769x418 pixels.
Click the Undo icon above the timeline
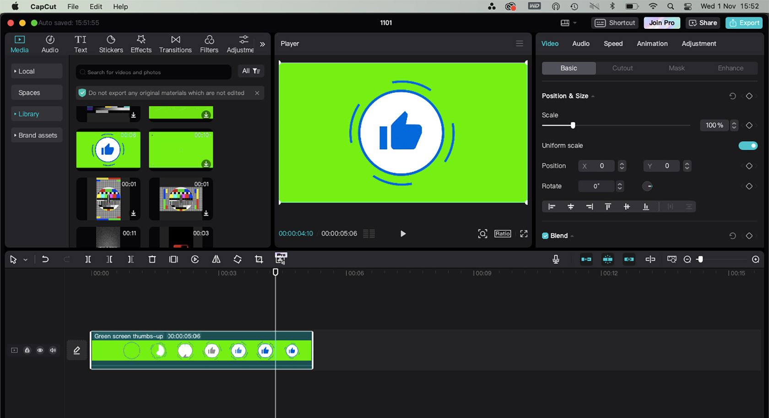[45, 259]
